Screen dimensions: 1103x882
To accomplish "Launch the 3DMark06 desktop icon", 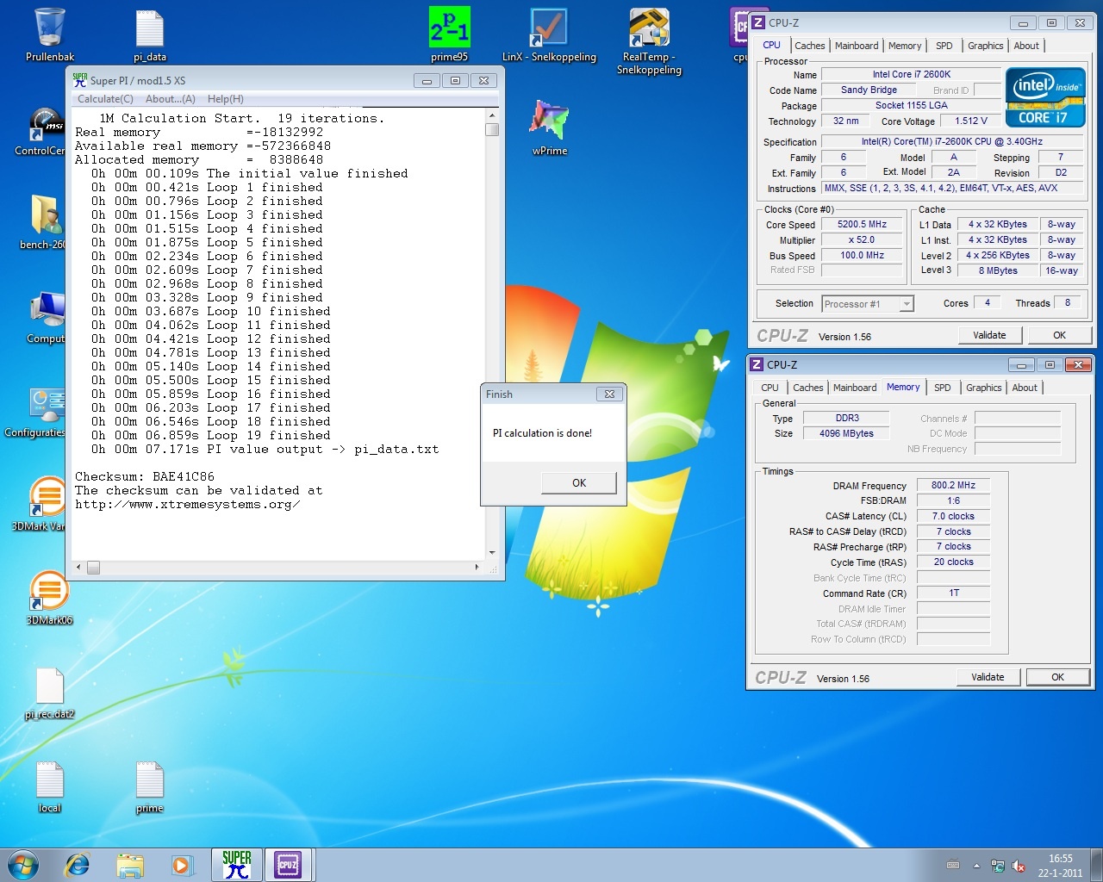I will coord(49,598).
